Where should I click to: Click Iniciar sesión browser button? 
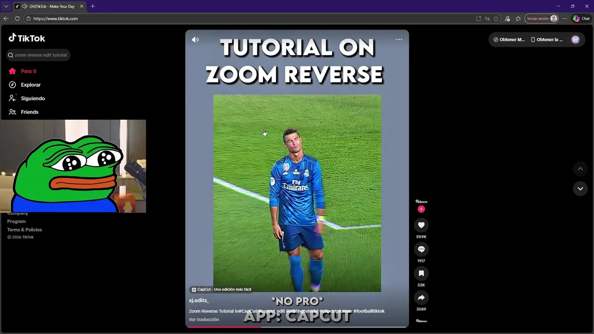point(542,19)
